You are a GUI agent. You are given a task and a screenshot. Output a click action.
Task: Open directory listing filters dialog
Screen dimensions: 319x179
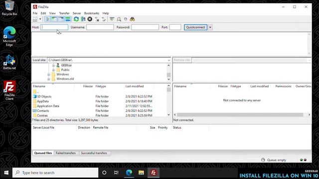pyautogui.click(x=112, y=19)
